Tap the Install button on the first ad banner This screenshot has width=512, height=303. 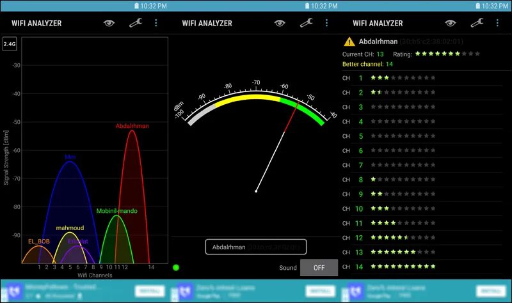point(150,291)
